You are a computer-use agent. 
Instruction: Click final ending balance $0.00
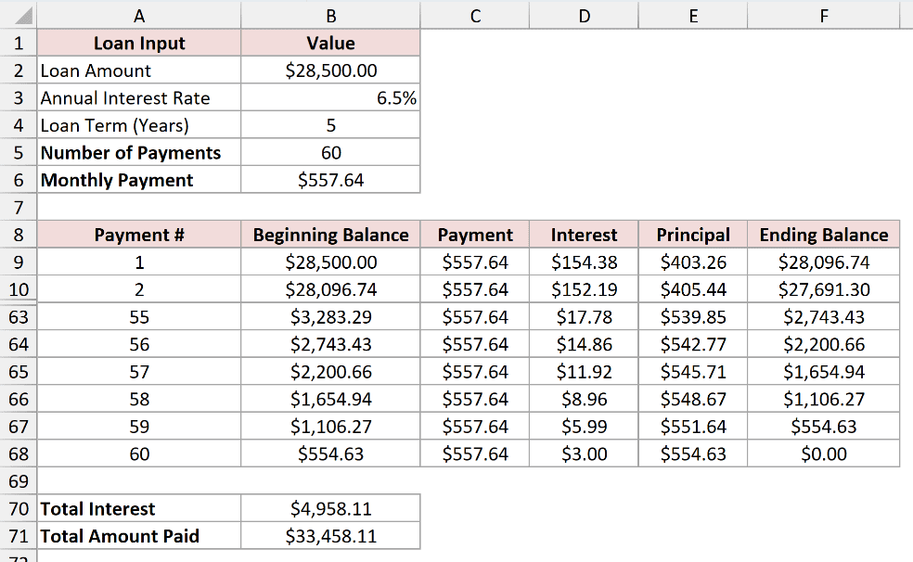823,453
